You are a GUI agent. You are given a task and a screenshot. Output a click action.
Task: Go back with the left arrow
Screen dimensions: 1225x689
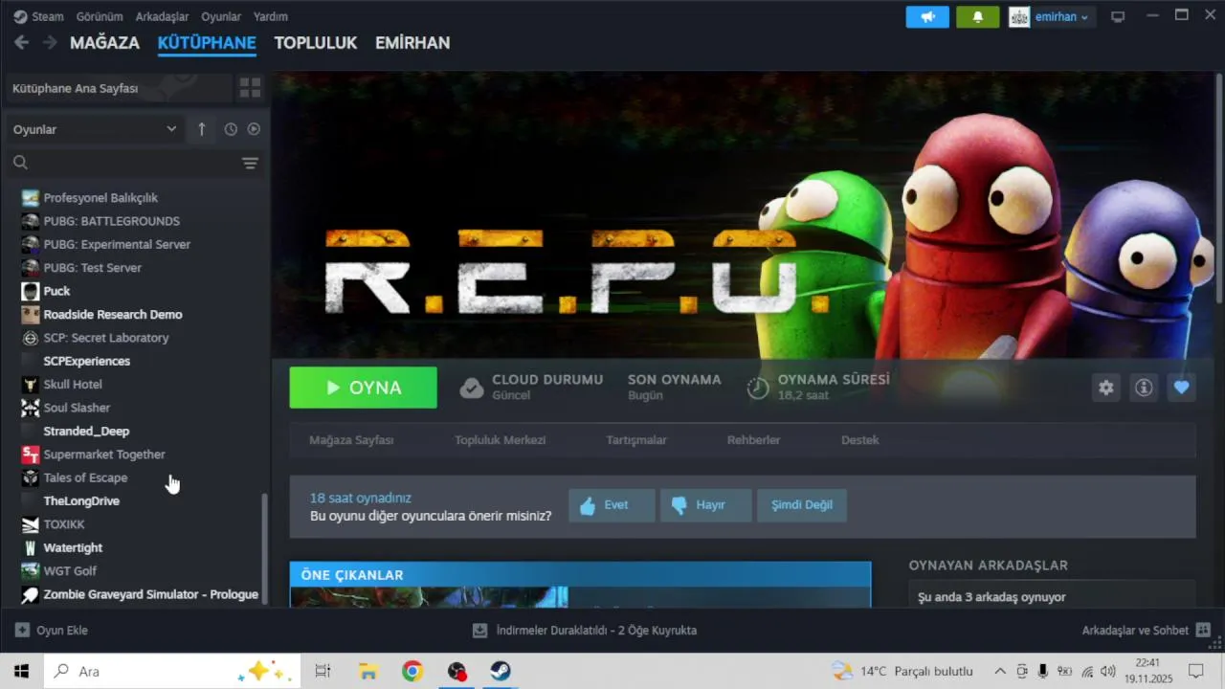pyautogui.click(x=21, y=42)
